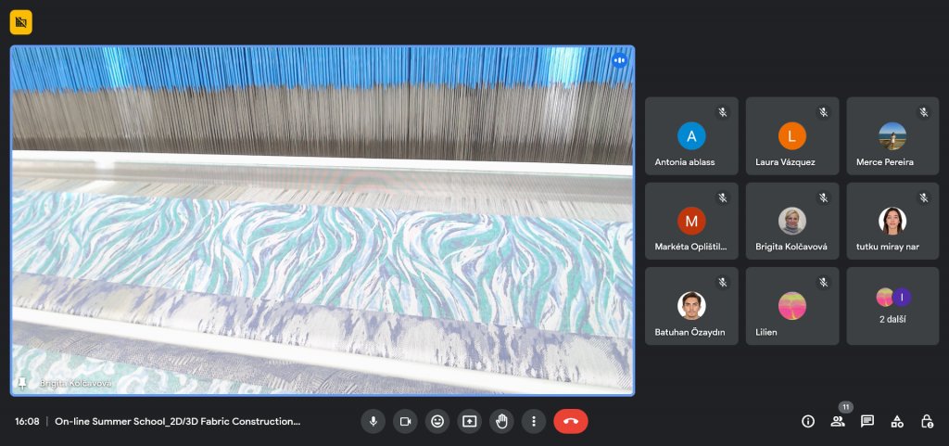
Task: Open the chat messages panel
Action: click(867, 421)
